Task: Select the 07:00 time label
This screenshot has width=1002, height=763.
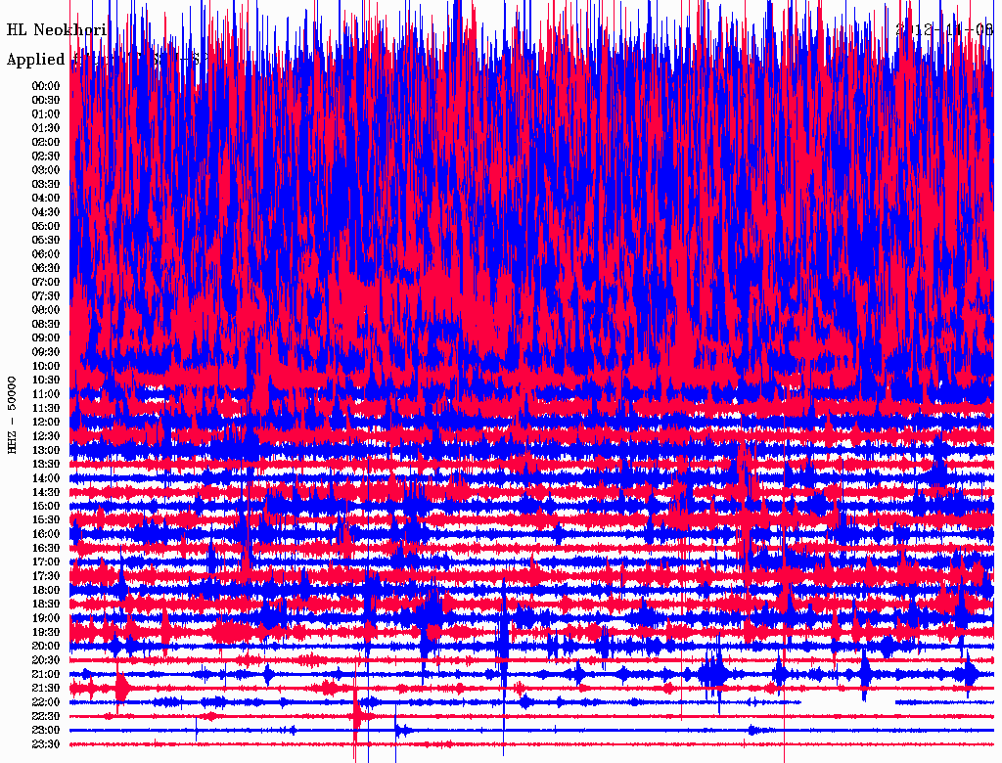Action: 46,282
